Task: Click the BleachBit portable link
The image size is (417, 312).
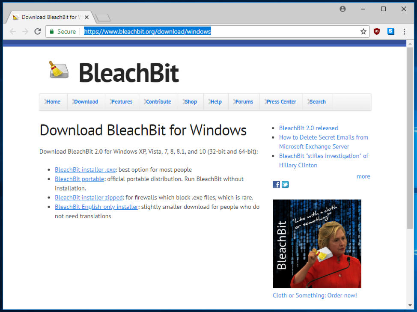Action: coord(79,179)
